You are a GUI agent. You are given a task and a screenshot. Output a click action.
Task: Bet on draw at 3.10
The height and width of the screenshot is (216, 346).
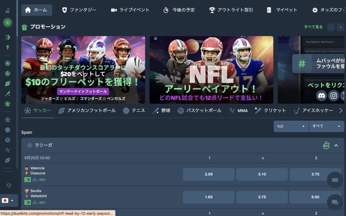click(x=262, y=174)
